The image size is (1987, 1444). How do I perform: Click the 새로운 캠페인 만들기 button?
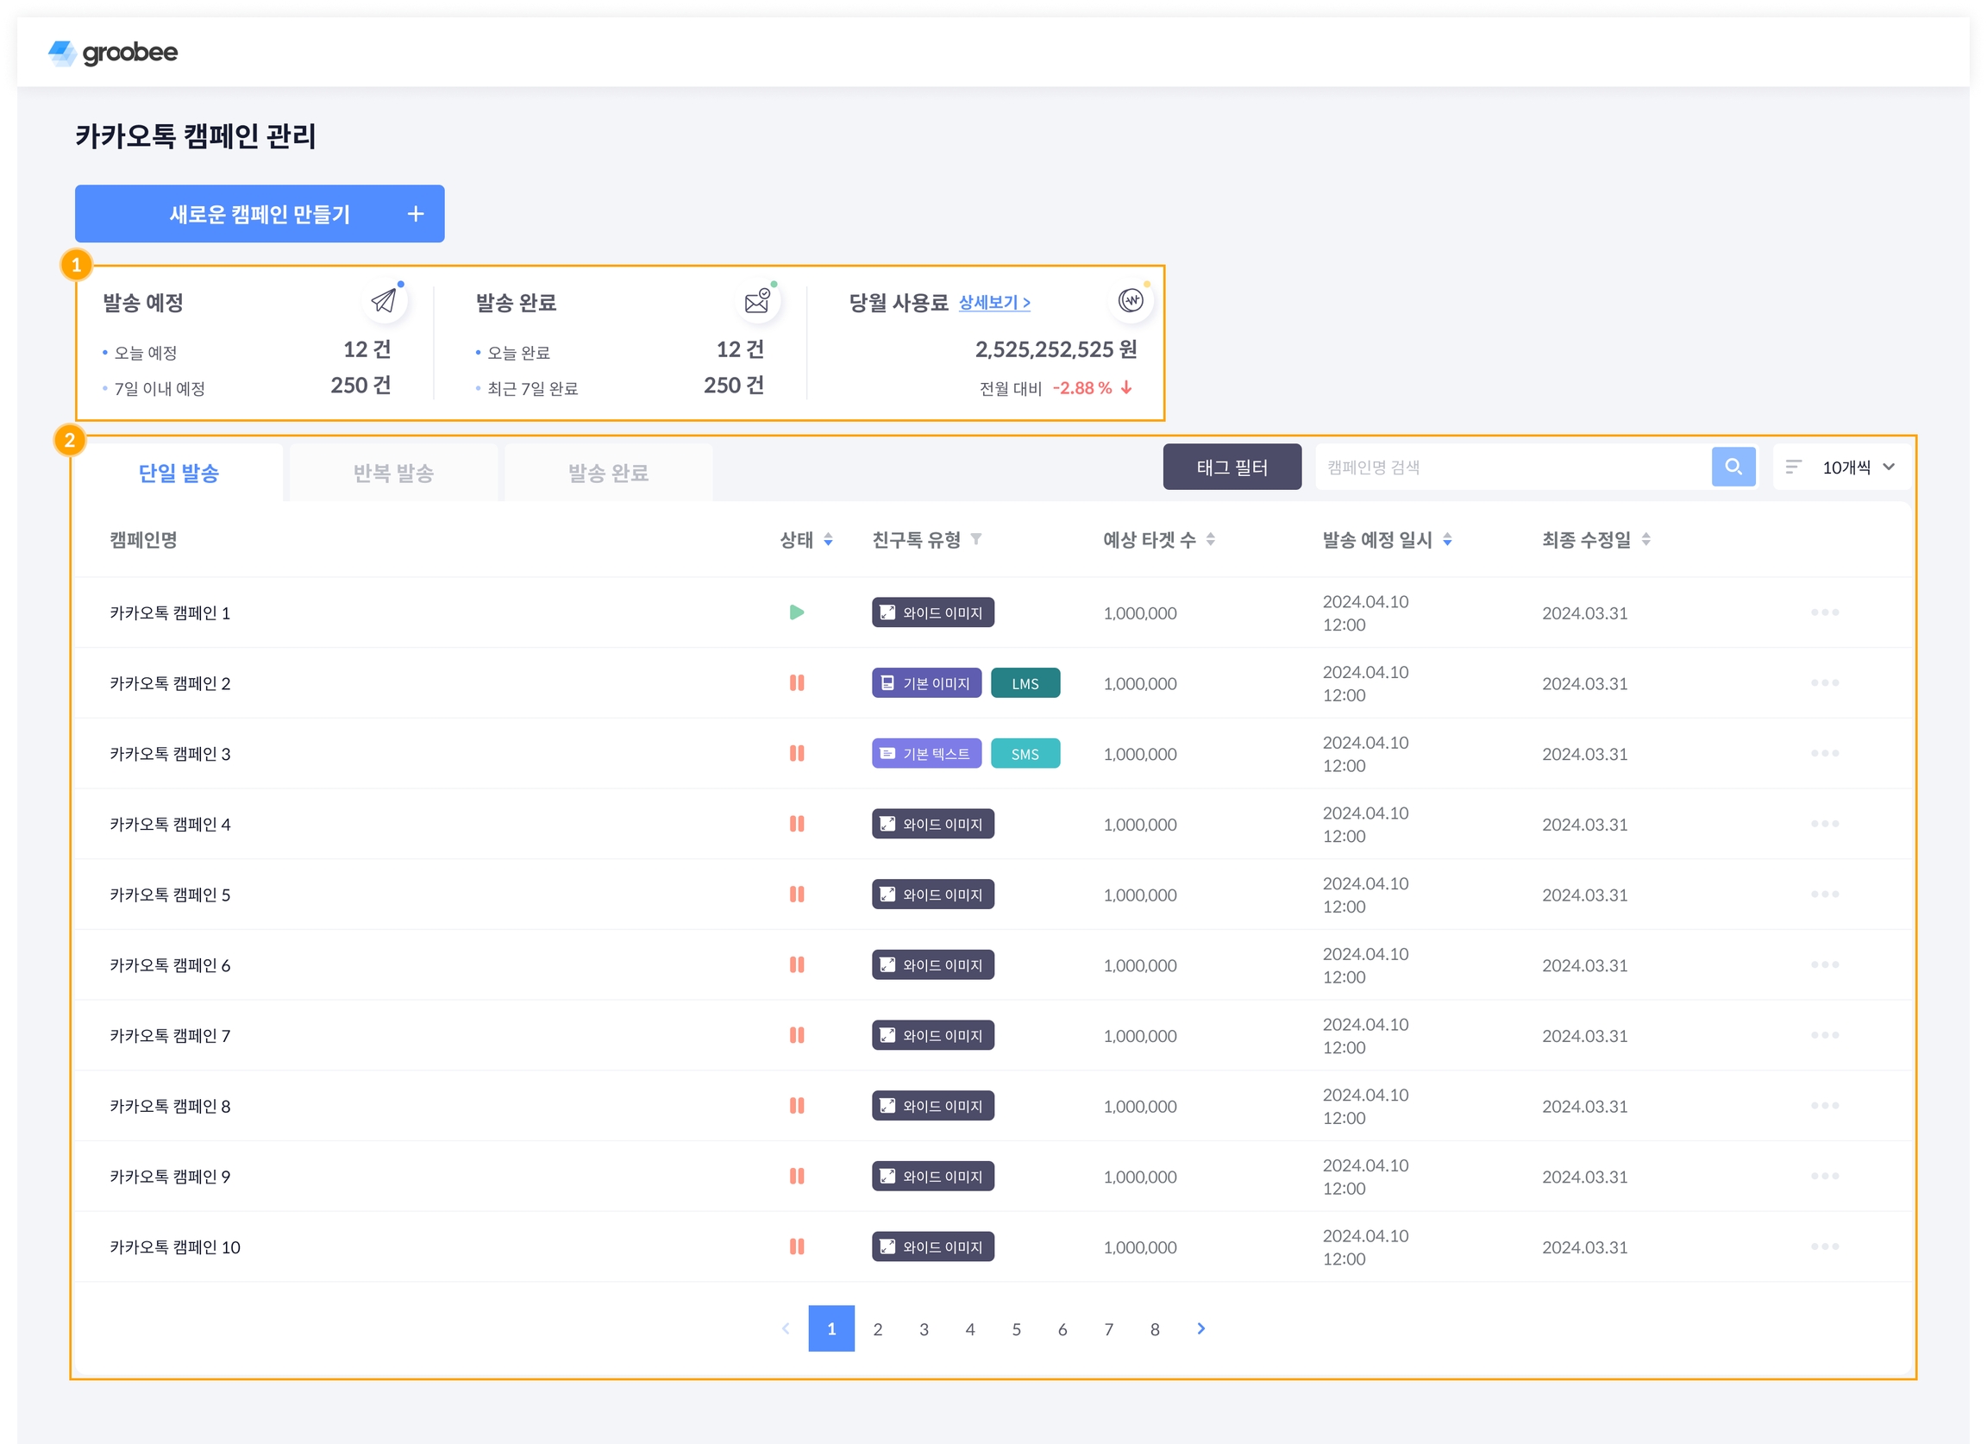pyautogui.click(x=260, y=214)
